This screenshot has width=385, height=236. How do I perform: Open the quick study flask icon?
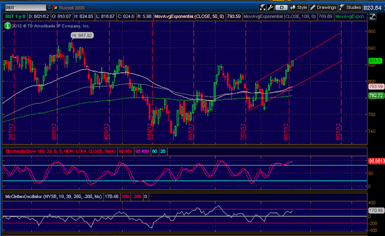(x=262, y=8)
